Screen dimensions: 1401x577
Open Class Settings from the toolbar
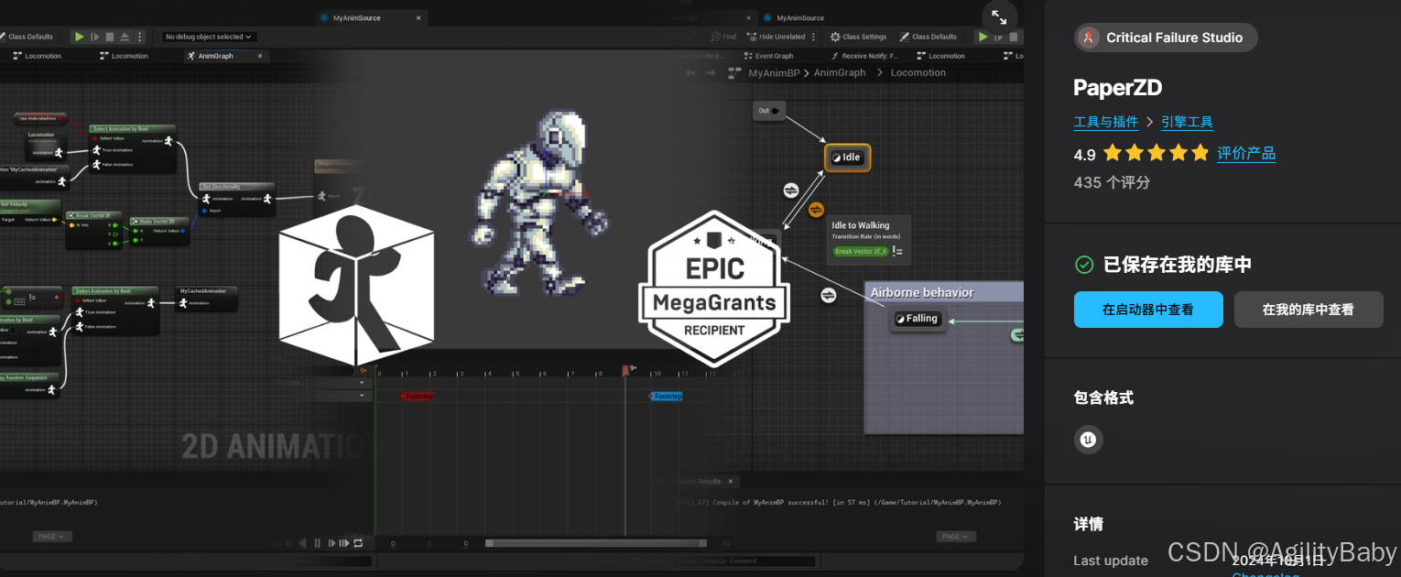tap(858, 37)
